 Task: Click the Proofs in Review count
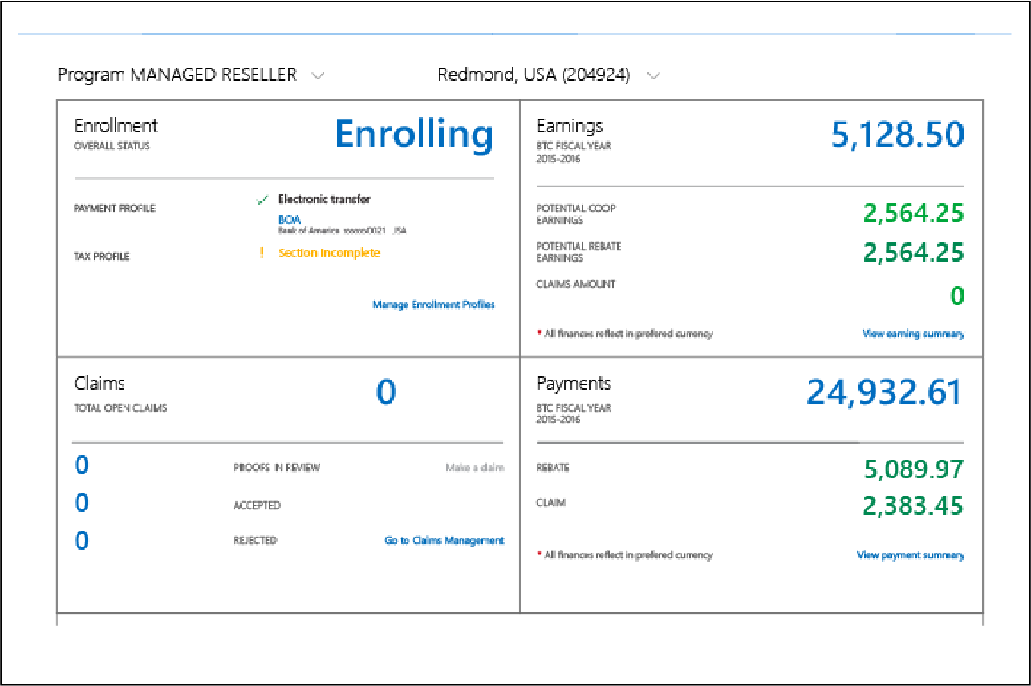pyautogui.click(x=82, y=465)
